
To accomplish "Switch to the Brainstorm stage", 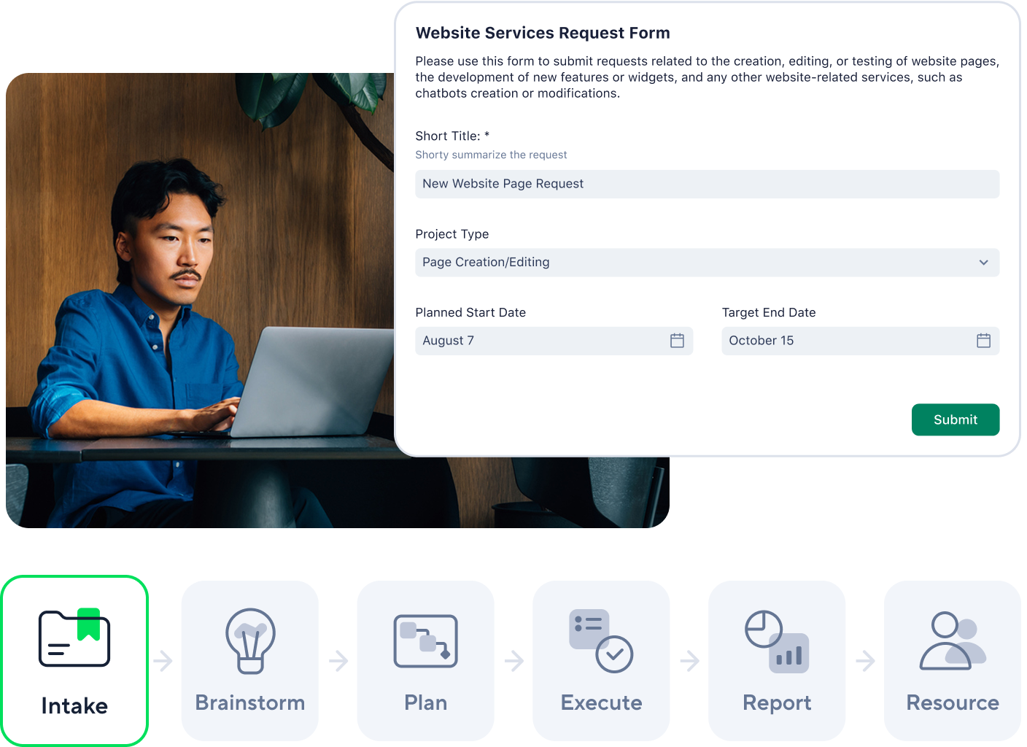I will point(249,660).
